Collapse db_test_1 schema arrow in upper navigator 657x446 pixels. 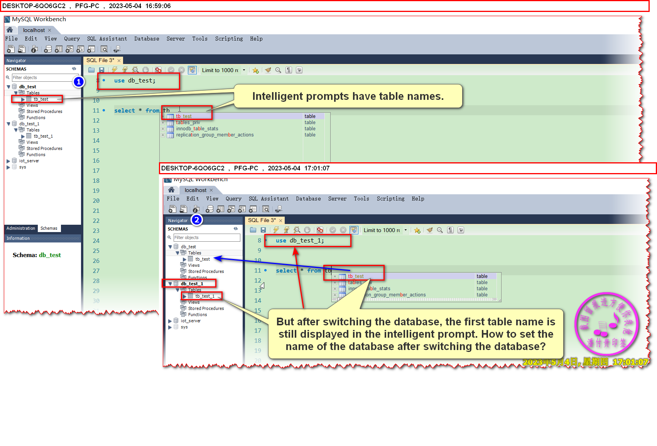point(8,124)
